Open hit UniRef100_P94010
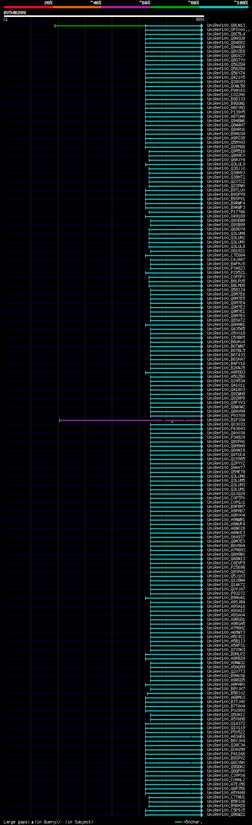 pos(226,91)
